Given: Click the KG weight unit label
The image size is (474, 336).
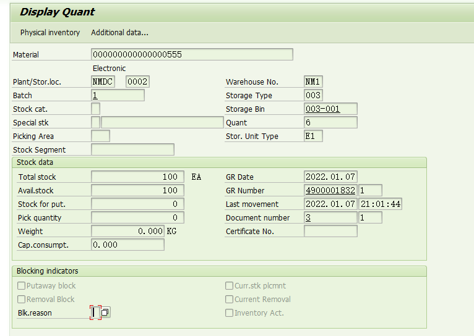Looking at the screenshot, I should (x=171, y=231).
